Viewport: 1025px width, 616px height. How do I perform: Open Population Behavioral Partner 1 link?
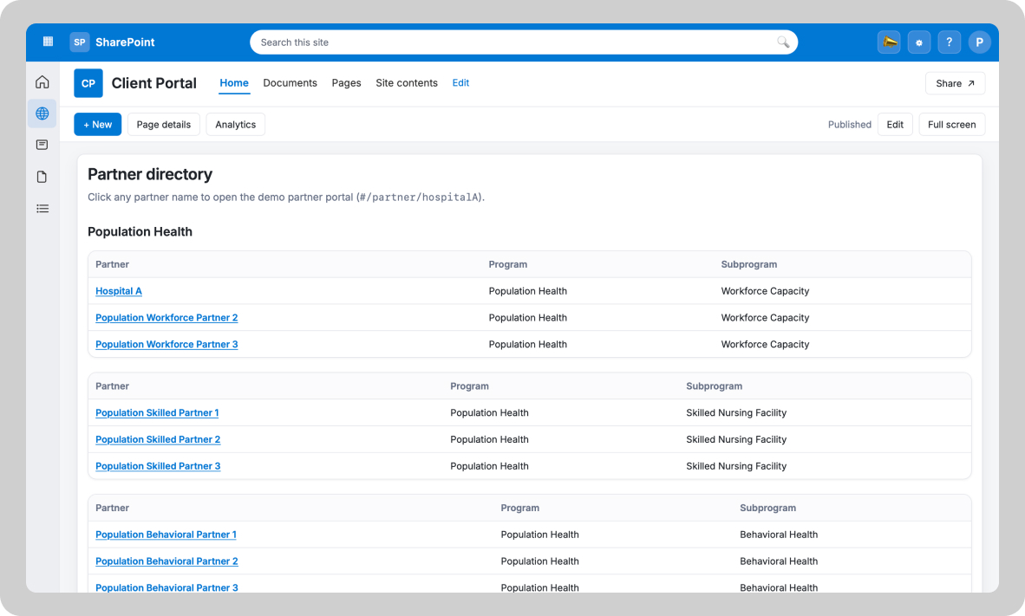click(x=166, y=535)
